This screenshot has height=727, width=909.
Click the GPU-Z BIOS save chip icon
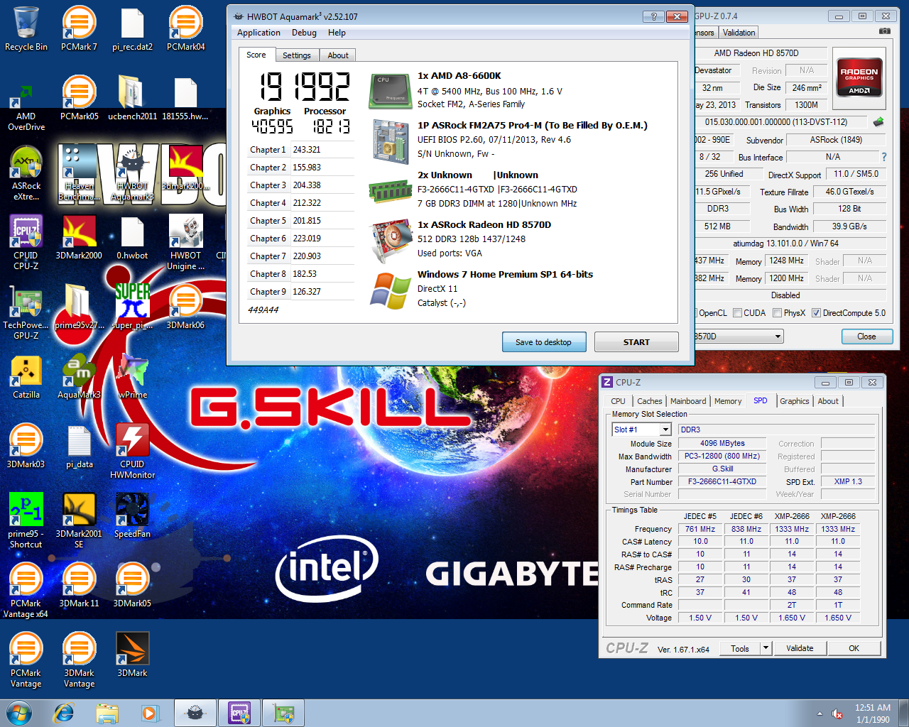[878, 122]
